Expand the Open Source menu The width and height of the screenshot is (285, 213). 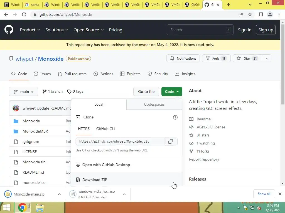[89, 30]
